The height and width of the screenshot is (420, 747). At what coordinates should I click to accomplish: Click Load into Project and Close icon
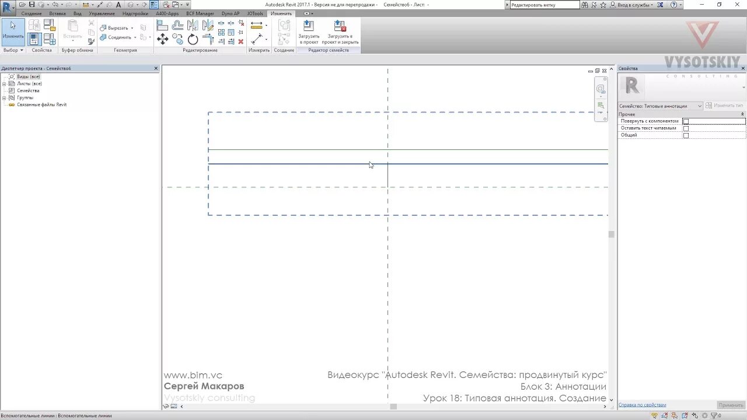click(340, 32)
